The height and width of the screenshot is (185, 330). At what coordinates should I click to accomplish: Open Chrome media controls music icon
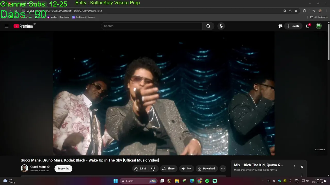pyautogui.click(x=314, y=11)
